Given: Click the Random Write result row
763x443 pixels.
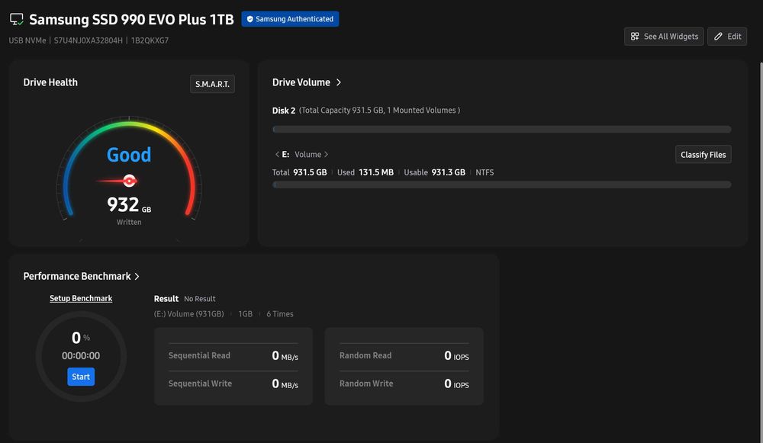Looking at the screenshot, I should point(404,384).
